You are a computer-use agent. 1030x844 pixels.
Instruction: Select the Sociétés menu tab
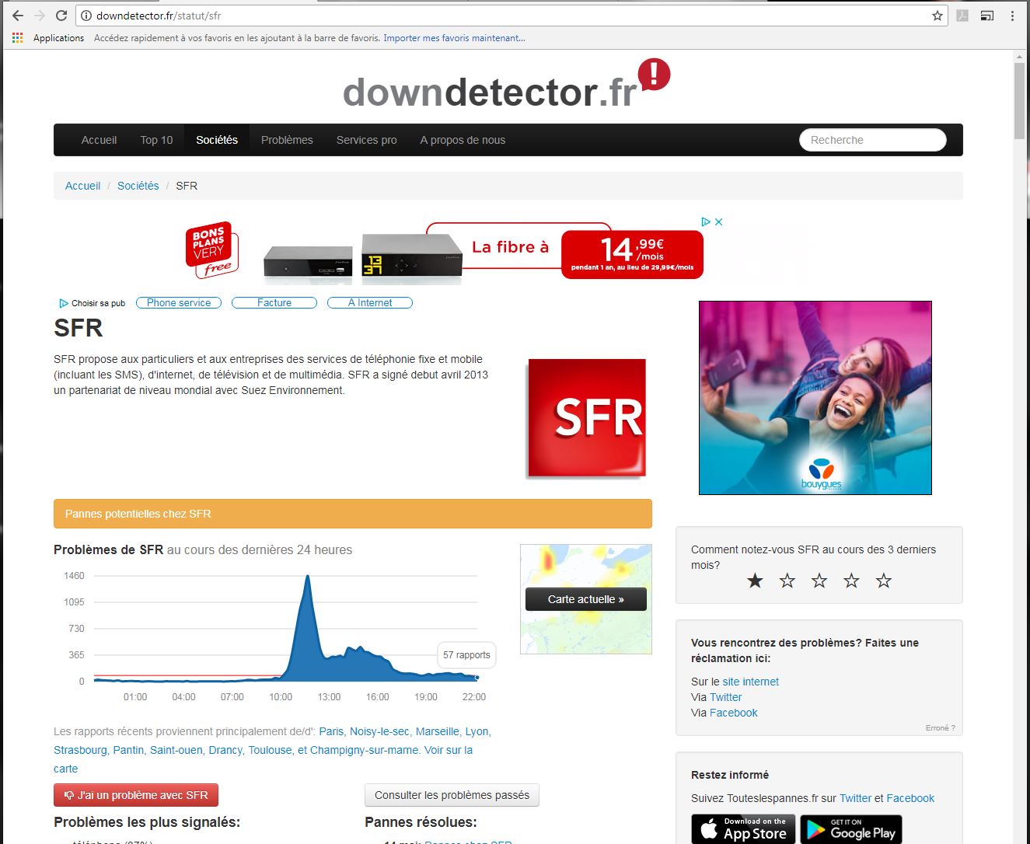click(217, 140)
